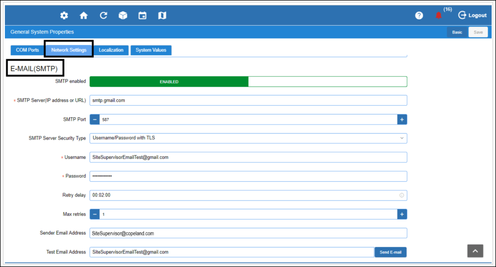The height and width of the screenshot is (267, 496).
Task: Switch to Basic view mode
Action: click(457, 32)
